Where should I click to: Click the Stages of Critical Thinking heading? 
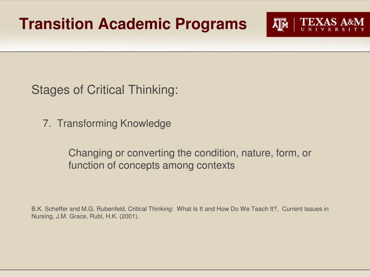(x=105, y=90)
